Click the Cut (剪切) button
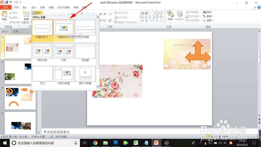Image resolution: width=261 pixels, height=147 pixels. click(14, 13)
